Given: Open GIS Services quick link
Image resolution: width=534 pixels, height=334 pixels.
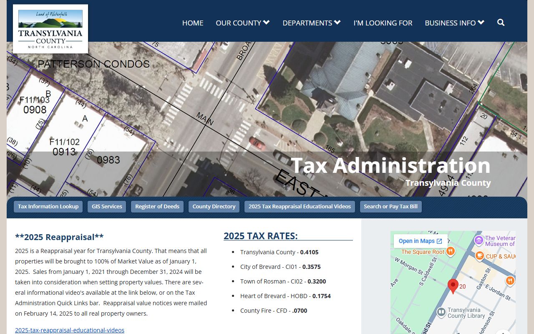Looking at the screenshot, I should (x=107, y=207).
